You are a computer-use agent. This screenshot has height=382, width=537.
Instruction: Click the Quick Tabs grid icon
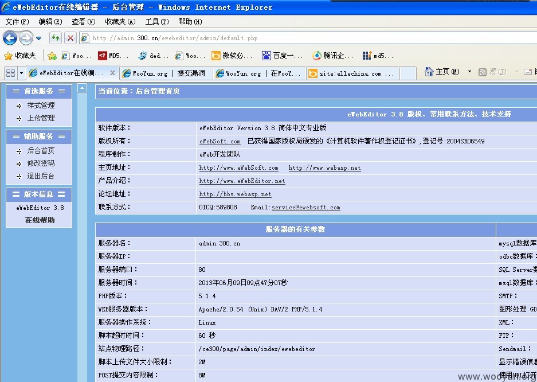pos(11,73)
